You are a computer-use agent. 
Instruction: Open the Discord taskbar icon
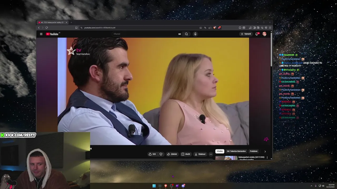pyautogui.click(x=183, y=186)
